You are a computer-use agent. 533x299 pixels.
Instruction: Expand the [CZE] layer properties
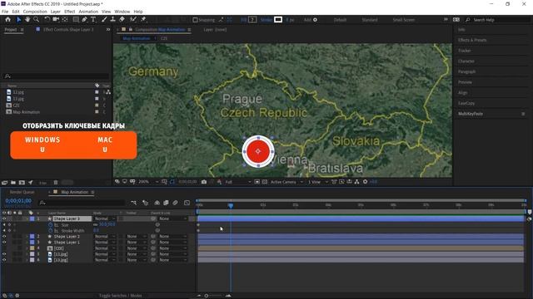click(x=27, y=248)
